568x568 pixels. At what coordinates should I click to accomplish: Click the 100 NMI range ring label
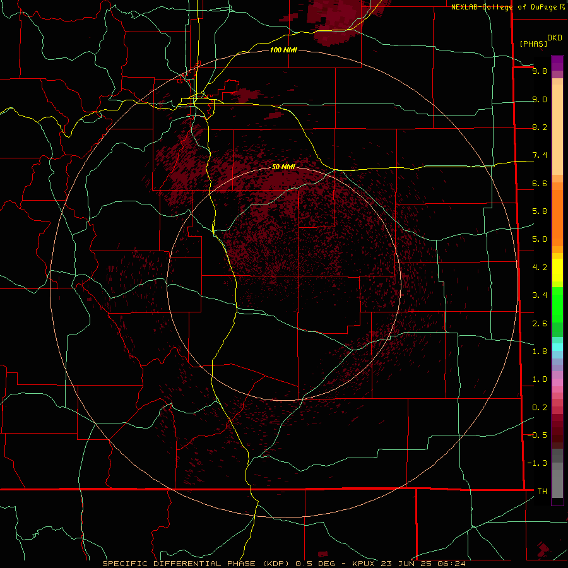pyautogui.click(x=283, y=50)
